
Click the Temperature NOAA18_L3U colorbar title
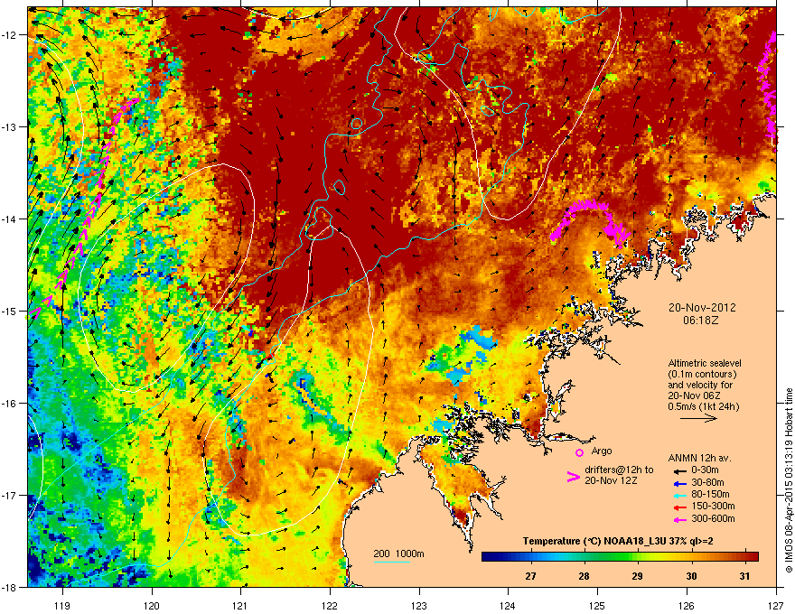click(x=618, y=541)
